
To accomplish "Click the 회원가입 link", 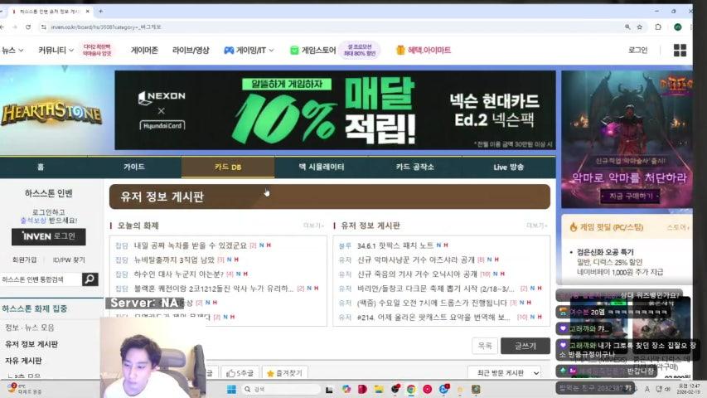I will click(24, 260).
